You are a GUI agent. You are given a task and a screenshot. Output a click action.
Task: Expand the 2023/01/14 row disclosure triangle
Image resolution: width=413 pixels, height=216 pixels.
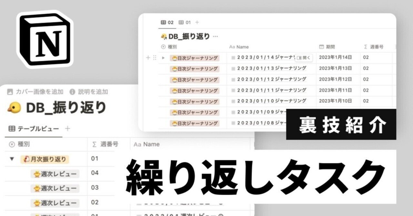tap(163, 58)
